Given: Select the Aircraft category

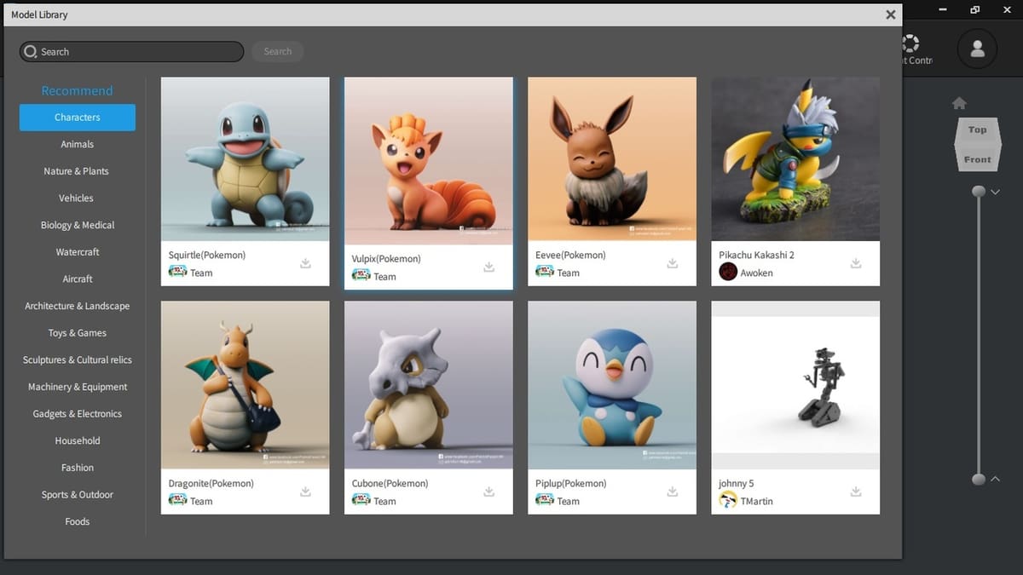Looking at the screenshot, I should click(x=78, y=279).
